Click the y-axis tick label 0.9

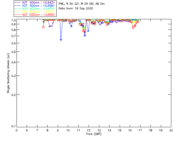(x=13, y=24)
